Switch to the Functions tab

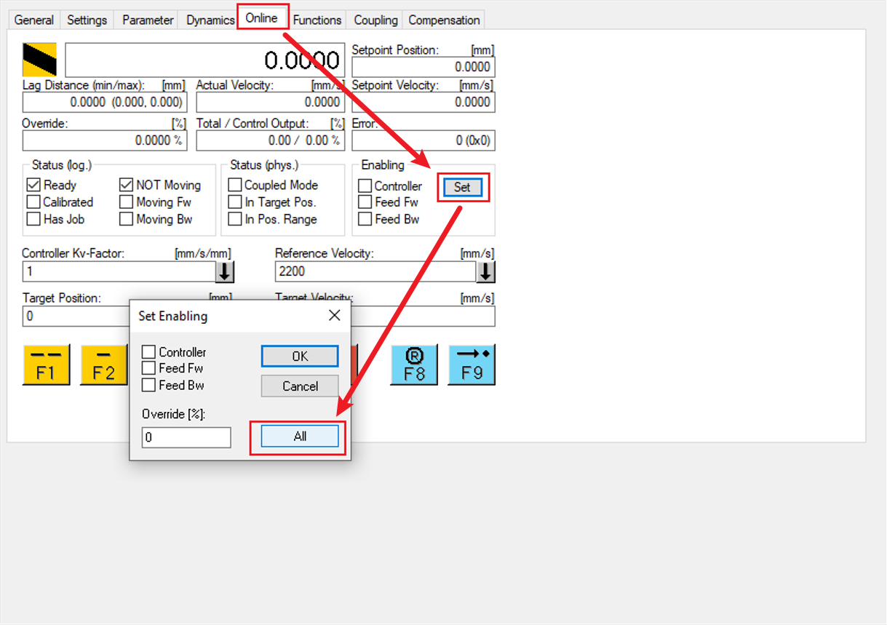click(317, 20)
